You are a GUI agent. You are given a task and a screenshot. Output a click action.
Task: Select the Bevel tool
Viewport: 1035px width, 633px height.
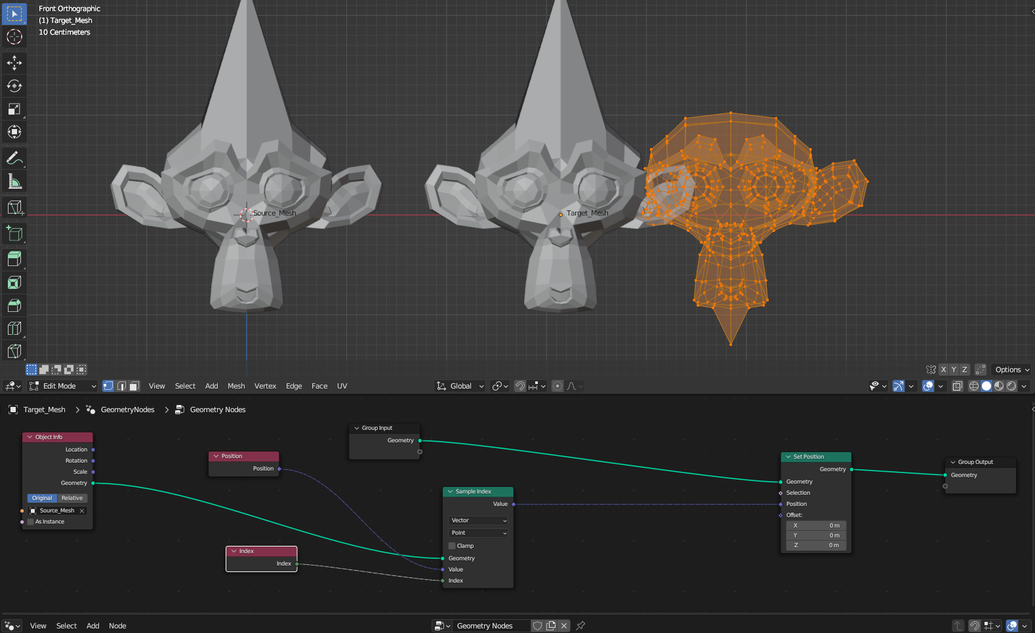click(x=14, y=305)
